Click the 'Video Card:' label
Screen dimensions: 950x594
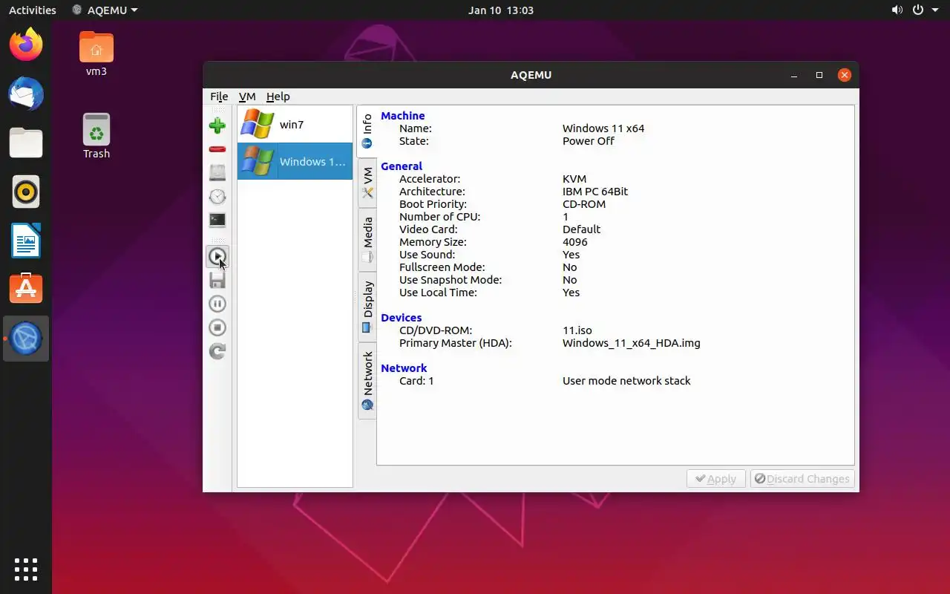pyautogui.click(x=428, y=229)
